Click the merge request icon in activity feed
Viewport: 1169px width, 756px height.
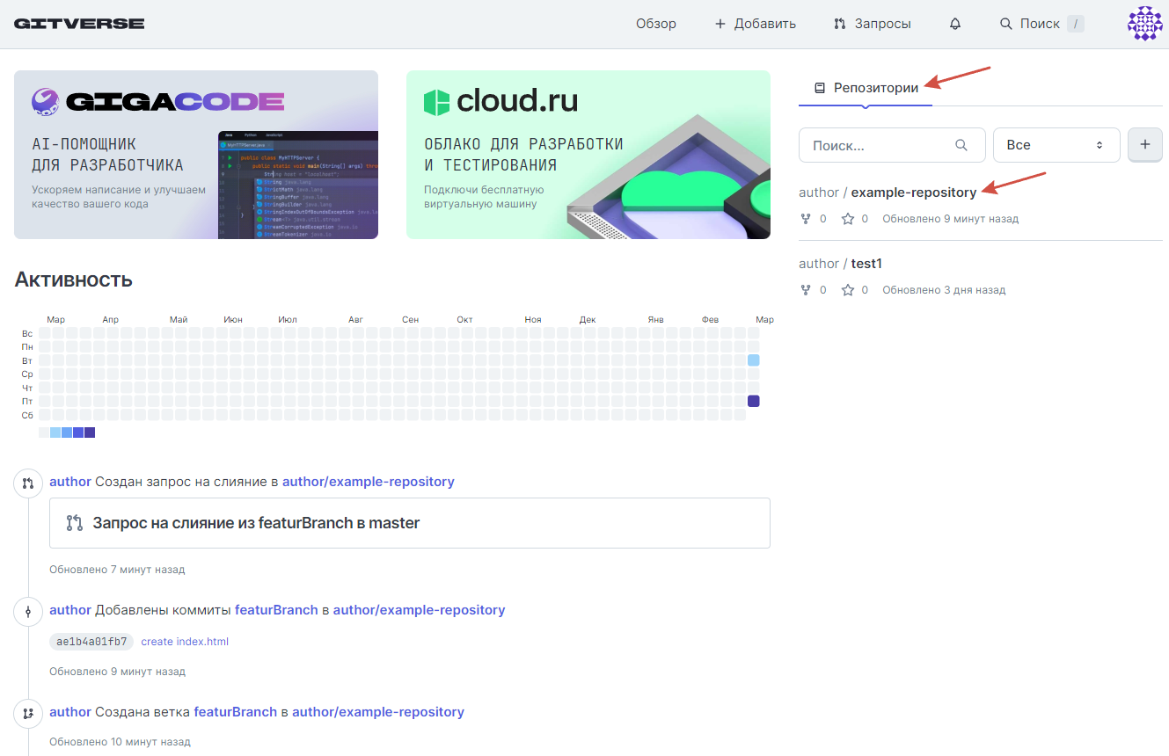tap(28, 483)
